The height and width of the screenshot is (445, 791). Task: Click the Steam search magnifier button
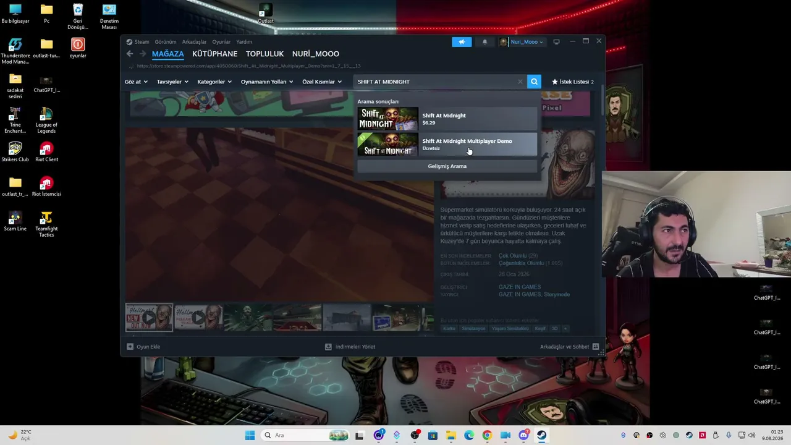[534, 82]
